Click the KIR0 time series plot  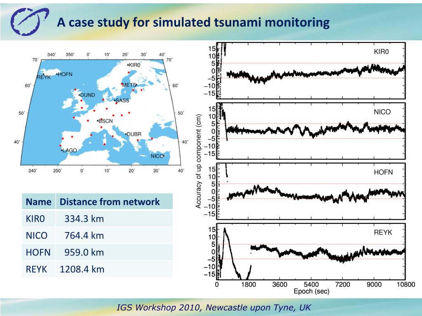(x=311, y=71)
